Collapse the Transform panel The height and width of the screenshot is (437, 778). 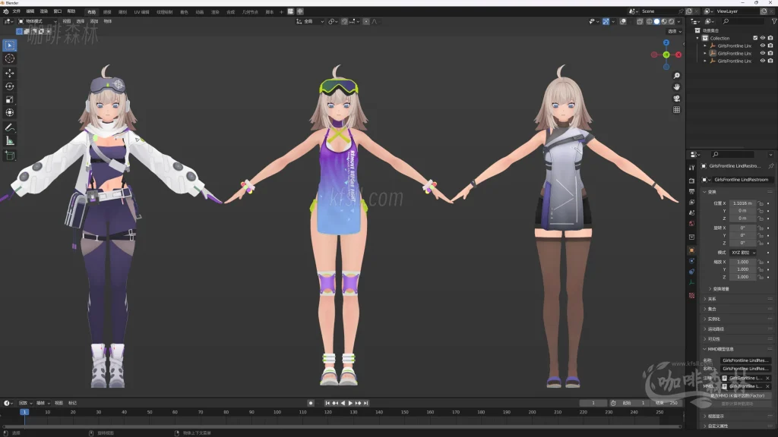coord(705,192)
